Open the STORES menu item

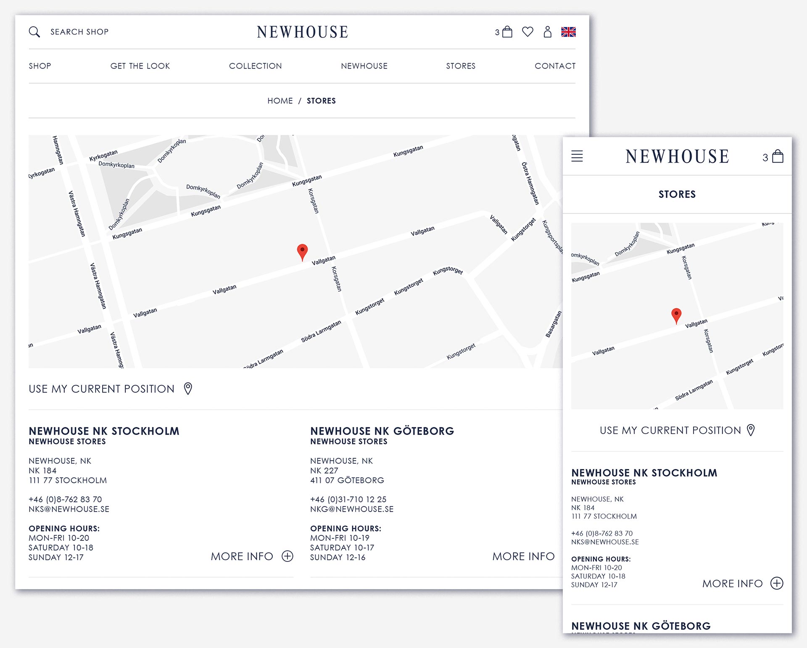tap(461, 66)
